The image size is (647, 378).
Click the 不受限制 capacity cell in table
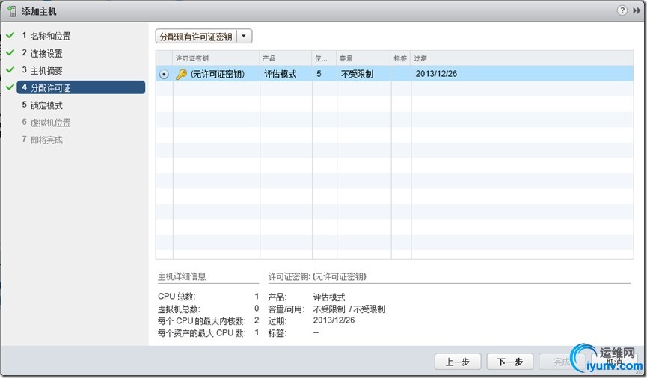pyautogui.click(x=357, y=74)
